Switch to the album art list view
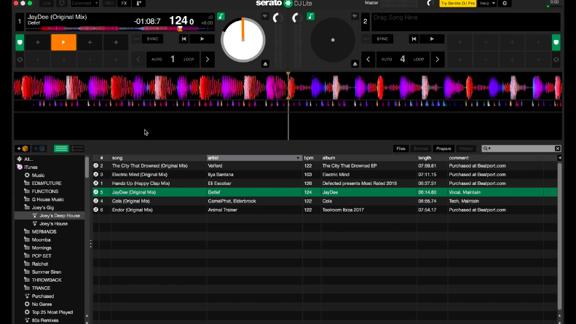This screenshot has height=324, width=576. pos(77,149)
